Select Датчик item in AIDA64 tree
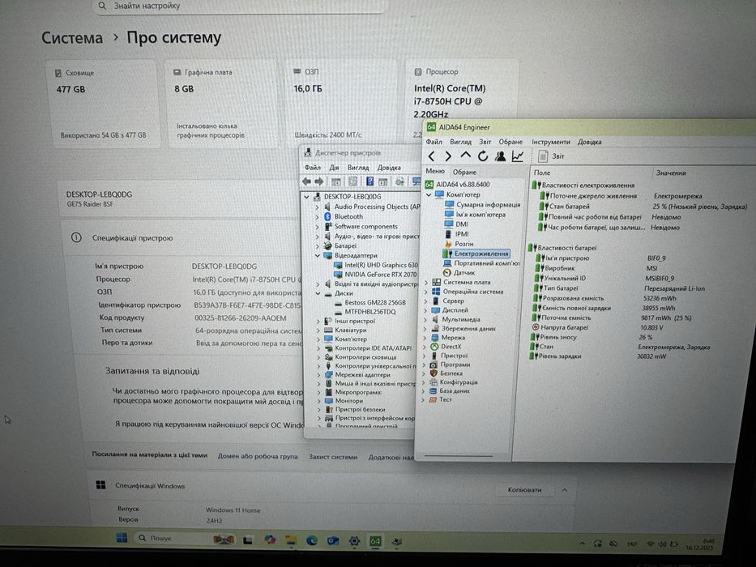The width and height of the screenshot is (756, 567). [459, 272]
